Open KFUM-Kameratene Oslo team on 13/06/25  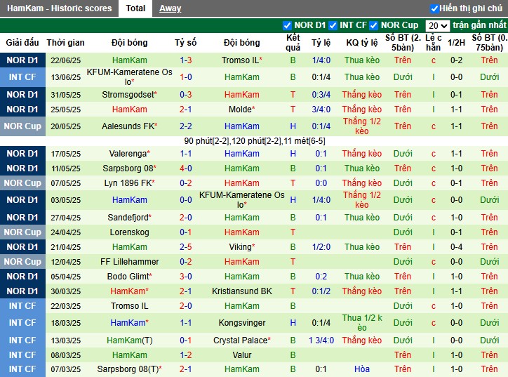click(129, 77)
